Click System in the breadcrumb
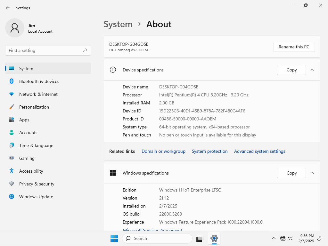 118,24
